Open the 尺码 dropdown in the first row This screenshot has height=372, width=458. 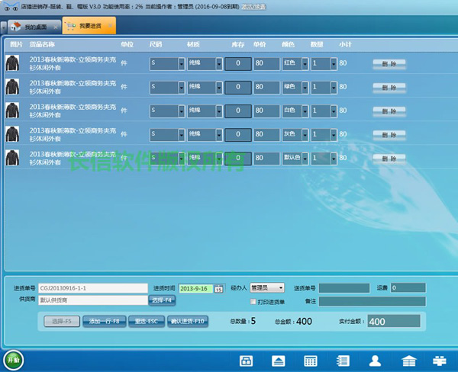pos(180,64)
